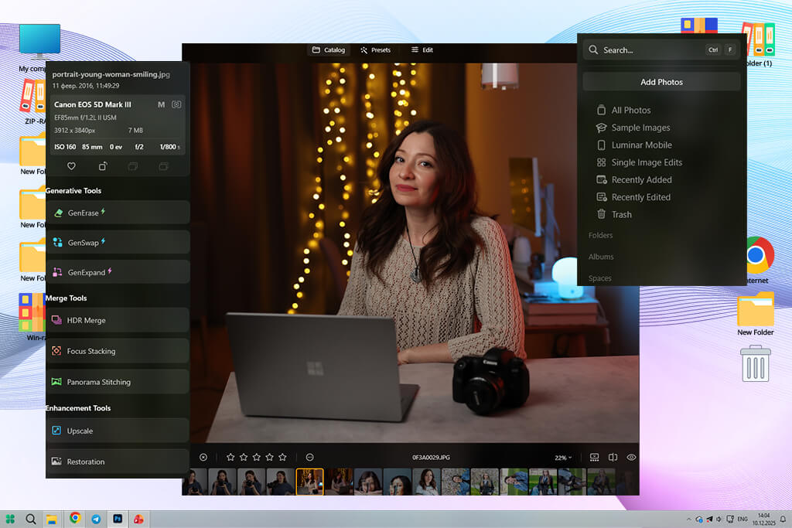Click camera icon beside Canon EOS 5D Mark III
This screenshot has width=792, height=528.
click(x=176, y=104)
